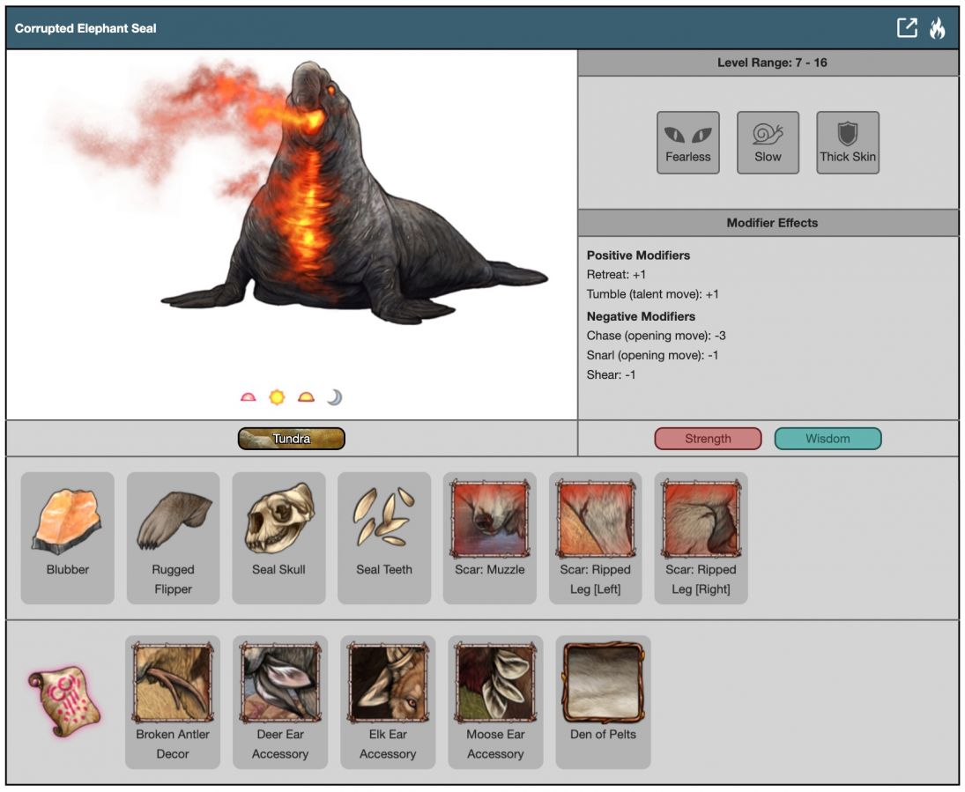Open the Den of Pelts item
965x792 pixels.
(603, 700)
